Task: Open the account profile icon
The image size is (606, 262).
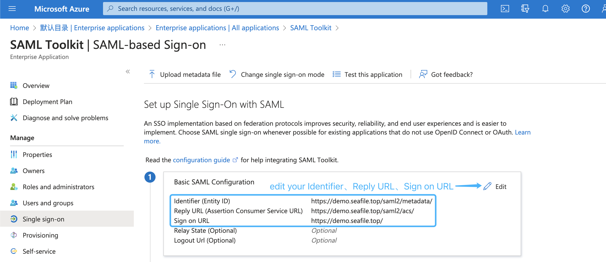Action: pyautogui.click(x=603, y=9)
